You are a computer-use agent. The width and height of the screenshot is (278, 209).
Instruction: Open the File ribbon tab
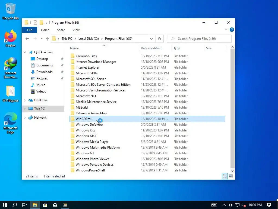[30, 30]
